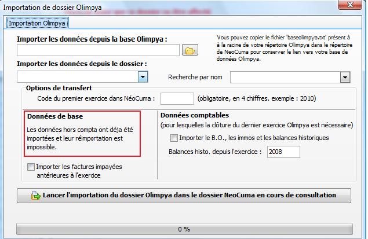Edit the Balances histo. exercice 2008 field
The height and width of the screenshot is (239, 368).
283,152
